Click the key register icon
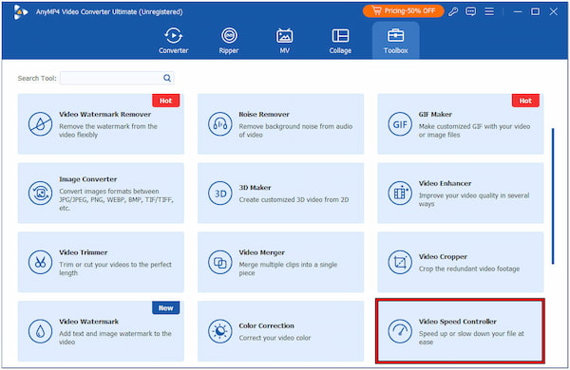This screenshot has height=370, width=570. point(453,11)
